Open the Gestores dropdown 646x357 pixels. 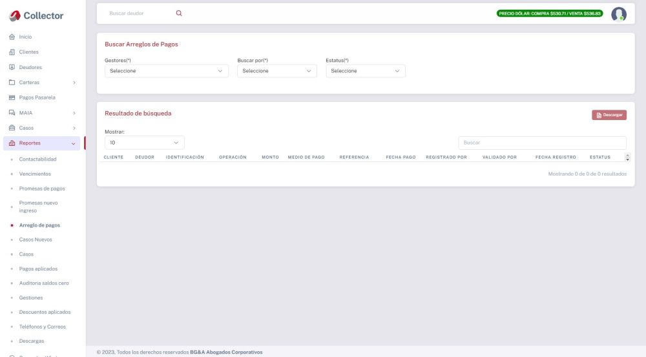167,71
